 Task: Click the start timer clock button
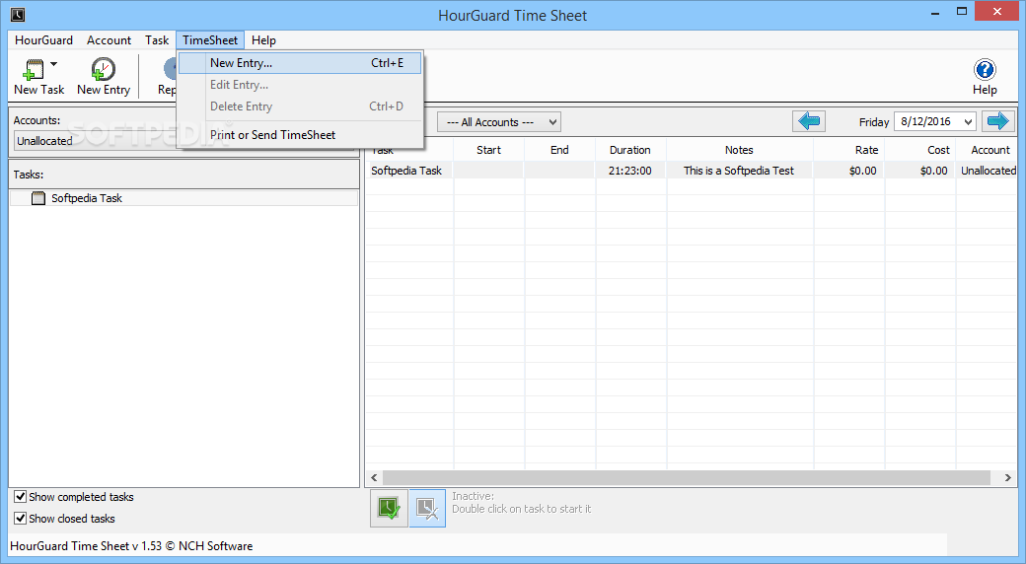389,509
